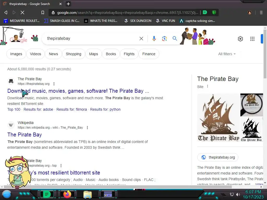Open the green speech-bubble extension icon
The width and height of the screenshot is (267, 200).
tap(205, 12)
